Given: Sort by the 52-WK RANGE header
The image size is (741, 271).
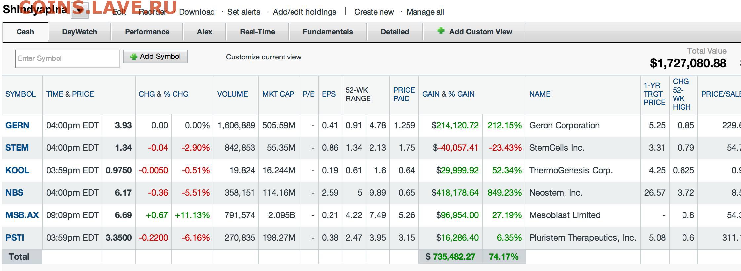Looking at the screenshot, I should 358,94.
